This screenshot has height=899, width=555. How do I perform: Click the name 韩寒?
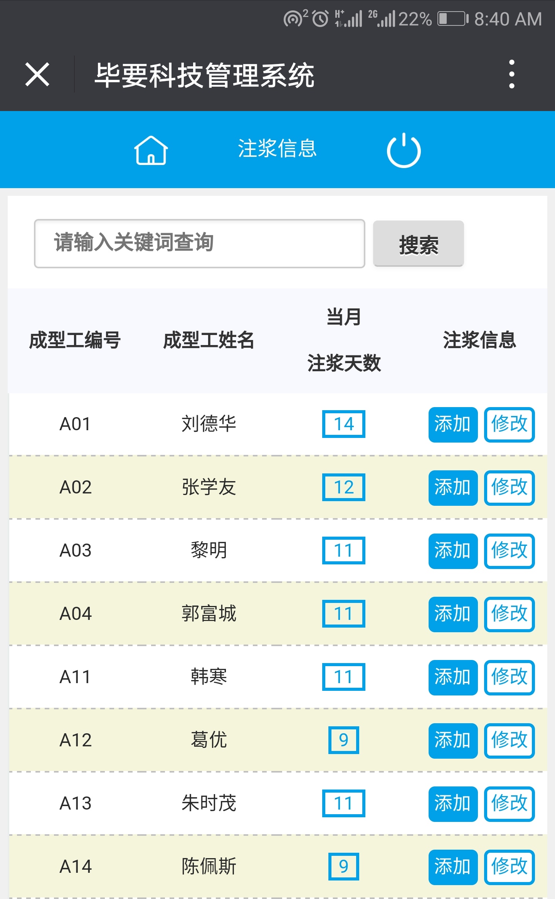pyautogui.click(x=209, y=677)
